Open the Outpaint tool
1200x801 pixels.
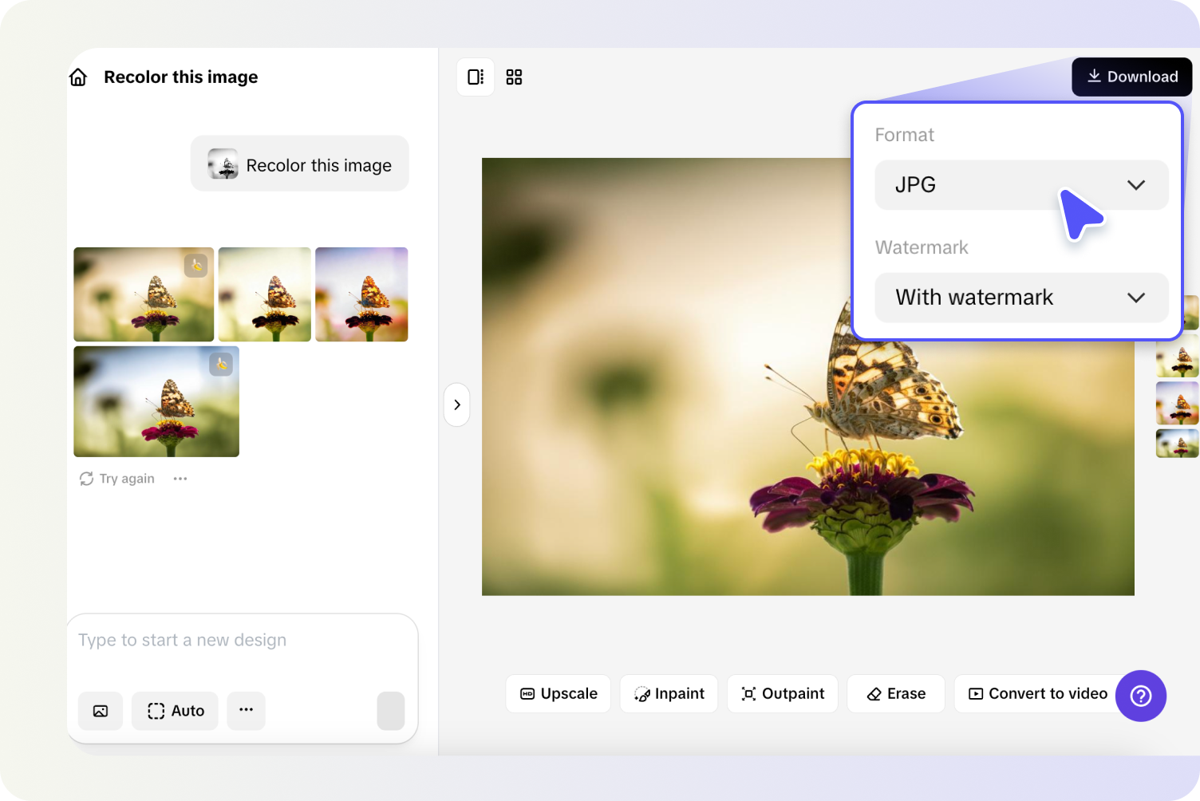pyautogui.click(x=782, y=693)
